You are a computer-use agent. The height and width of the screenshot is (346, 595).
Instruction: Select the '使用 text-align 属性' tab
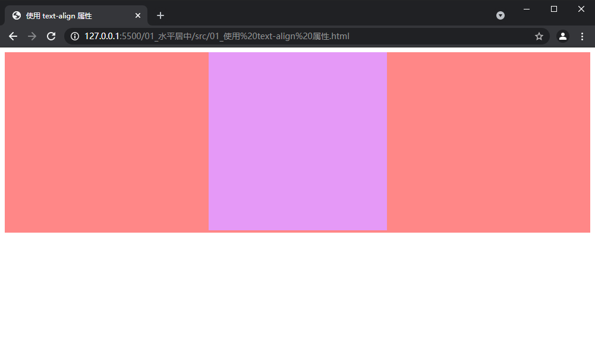click(x=71, y=15)
